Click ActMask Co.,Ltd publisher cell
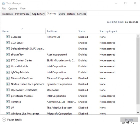The height and width of the screenshot is (125, 140). point(61,102)
